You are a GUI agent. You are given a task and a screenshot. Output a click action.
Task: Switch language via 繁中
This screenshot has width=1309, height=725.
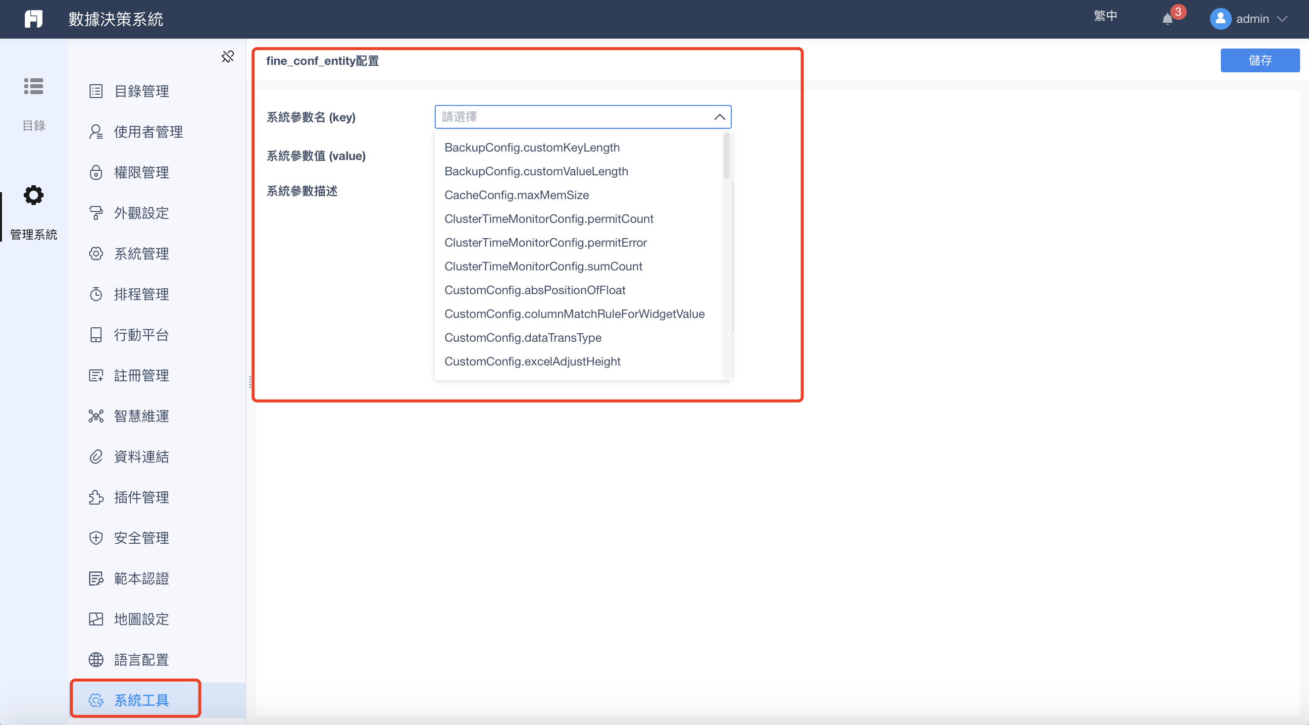click(x=1105, y=16)
